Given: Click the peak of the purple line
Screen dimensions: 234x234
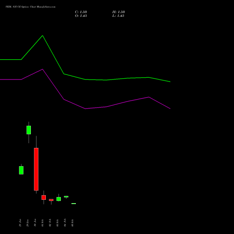Looking at the screenshot, I should pyautogui.click(x=43, y=69).
